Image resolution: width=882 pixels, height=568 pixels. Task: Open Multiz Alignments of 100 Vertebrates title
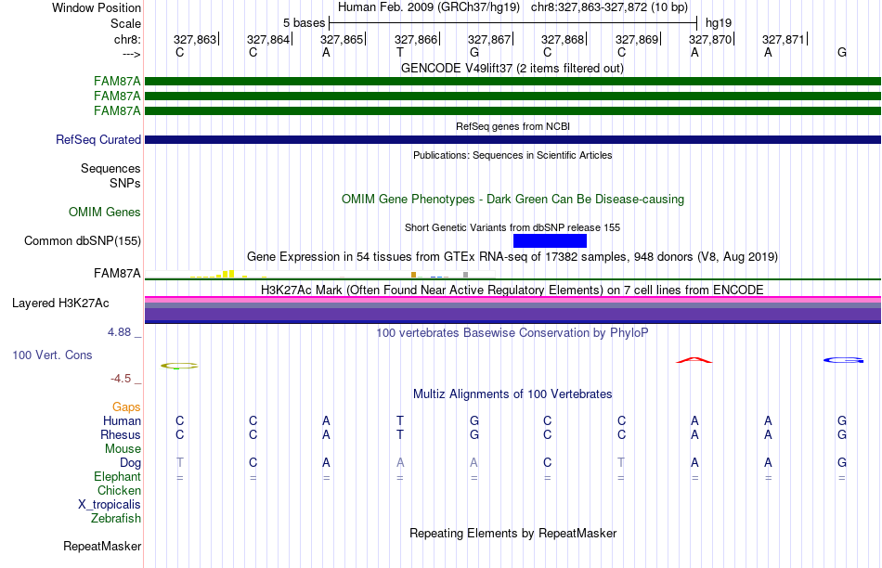click(512, 394)
